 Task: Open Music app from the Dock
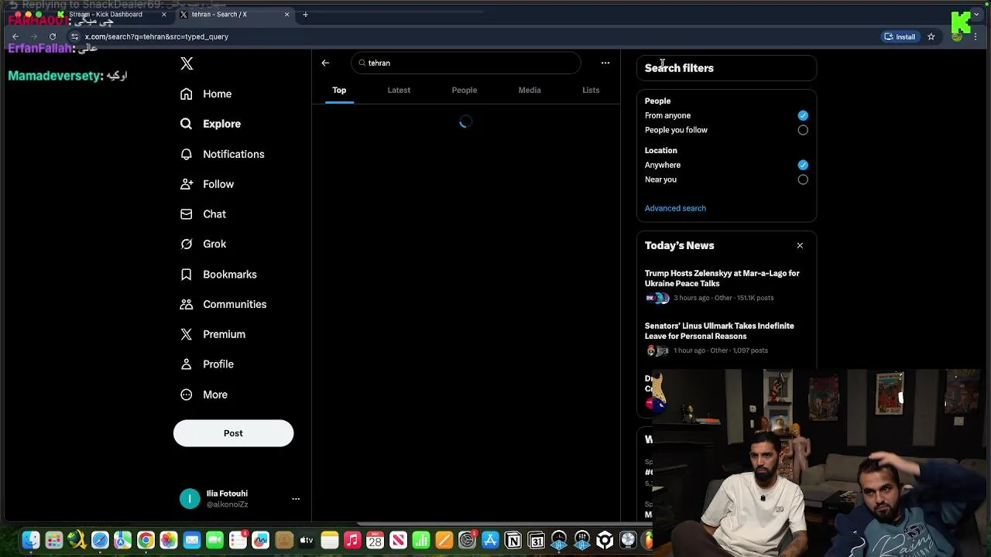coord(352,540)
